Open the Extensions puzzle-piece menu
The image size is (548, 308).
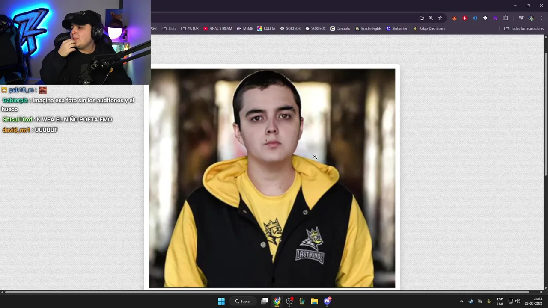click(506, 18)
